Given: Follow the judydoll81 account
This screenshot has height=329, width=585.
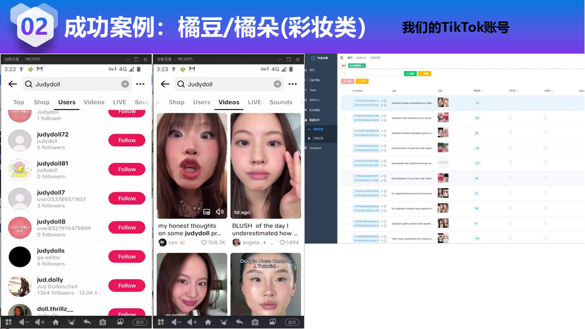Looking at the screenshot, I should point(127,169).
